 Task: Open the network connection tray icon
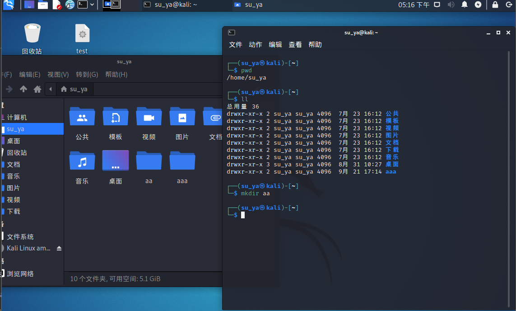[x=437, y=5]
